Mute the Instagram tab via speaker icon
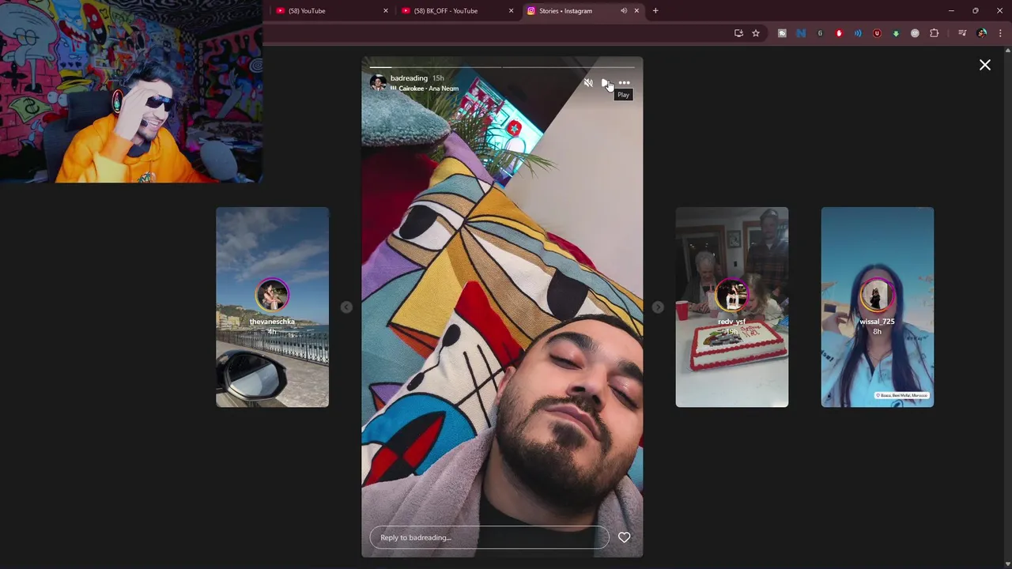 point(624,11)
